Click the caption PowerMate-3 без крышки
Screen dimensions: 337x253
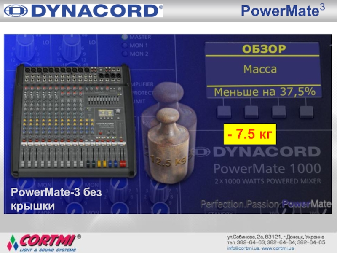click(x=56, y=199)
